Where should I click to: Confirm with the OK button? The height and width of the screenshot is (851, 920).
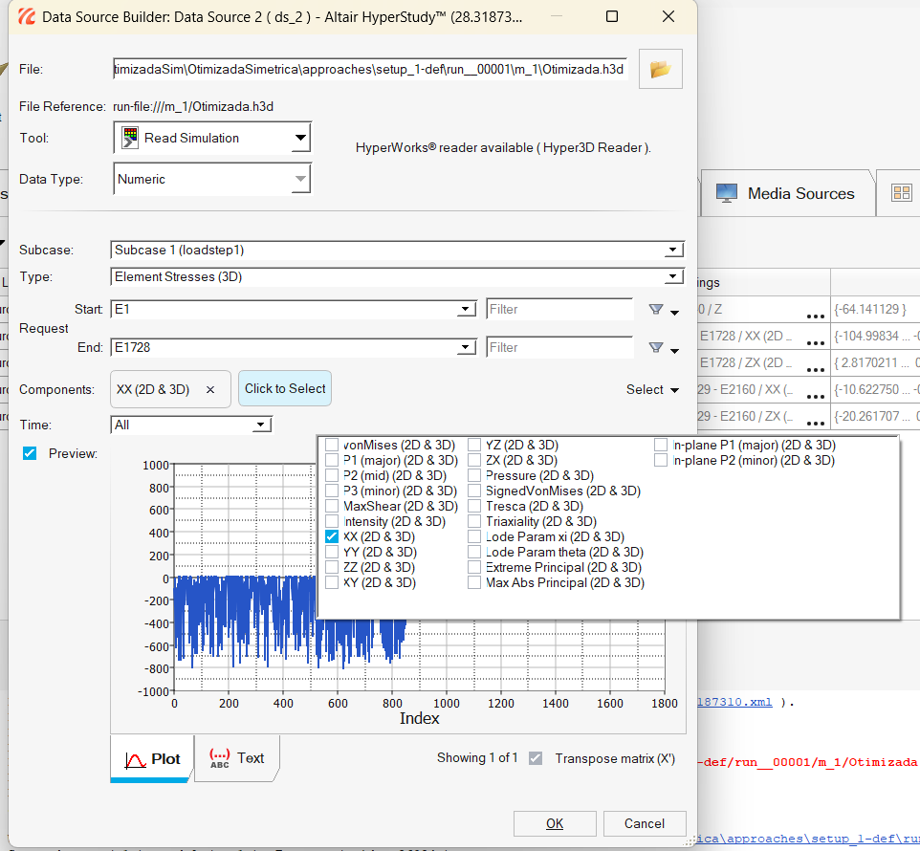555,823
